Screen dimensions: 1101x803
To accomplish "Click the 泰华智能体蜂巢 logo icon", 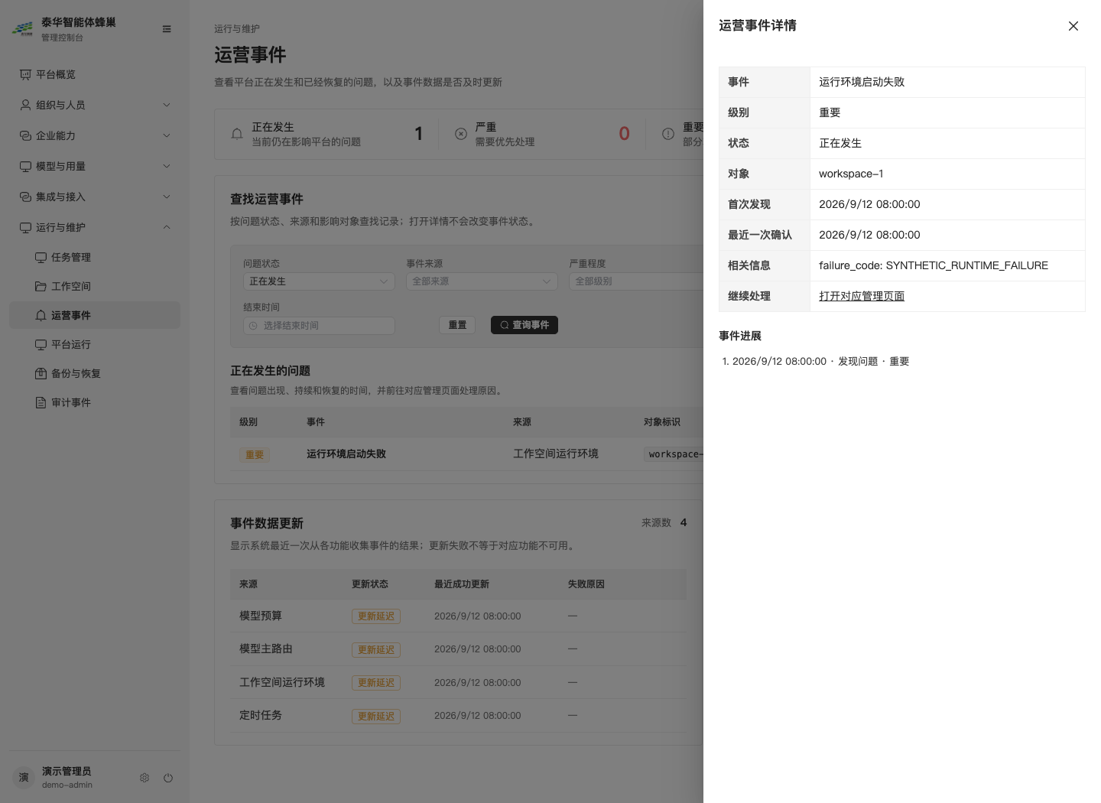I will tap(22, 29).
